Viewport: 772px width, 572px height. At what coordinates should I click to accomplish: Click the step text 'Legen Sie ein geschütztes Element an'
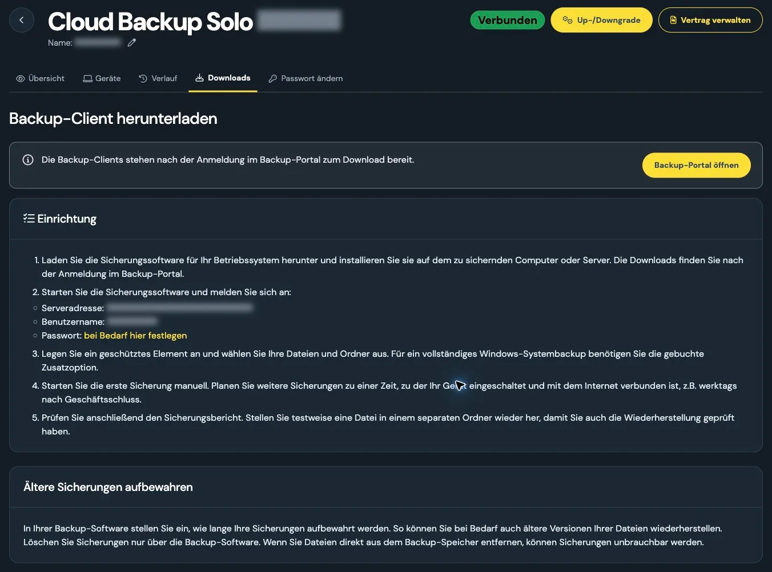pos(120,354)
